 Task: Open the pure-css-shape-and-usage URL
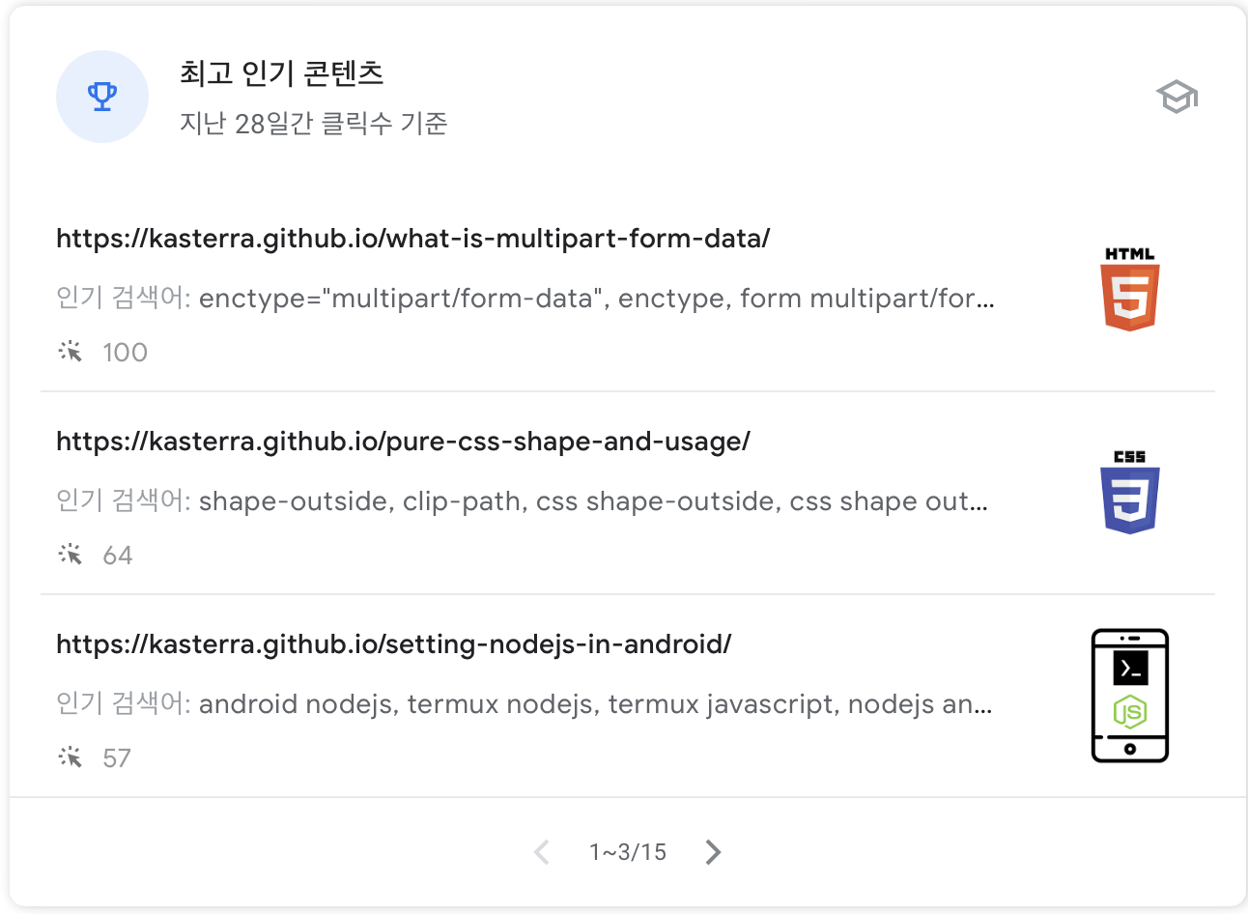click(403, 442)
